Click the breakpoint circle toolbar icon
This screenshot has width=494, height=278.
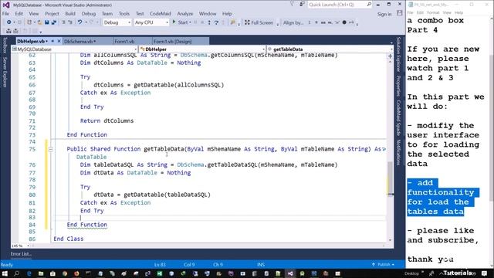[x=344, y=22]
